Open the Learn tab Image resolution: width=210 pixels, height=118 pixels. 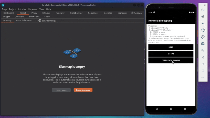pyautogui.click(x=47, y=17)
